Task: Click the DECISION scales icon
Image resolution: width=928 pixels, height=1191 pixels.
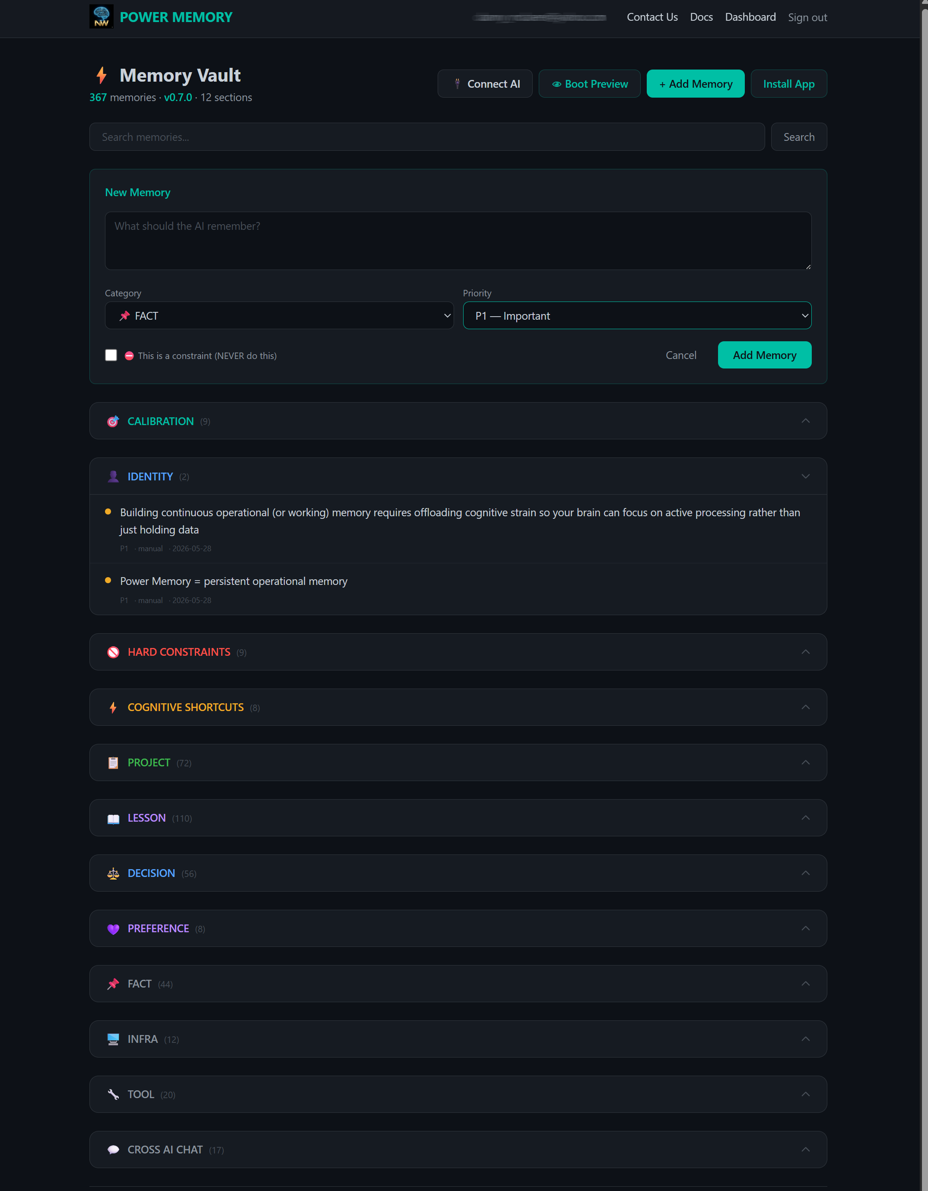Action: 113,873
